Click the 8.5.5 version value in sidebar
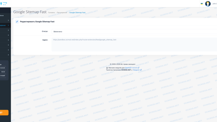 (x=3, y=72)
